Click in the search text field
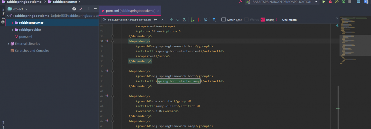Viewport: 371px width, 129px height. click(129, 20)
